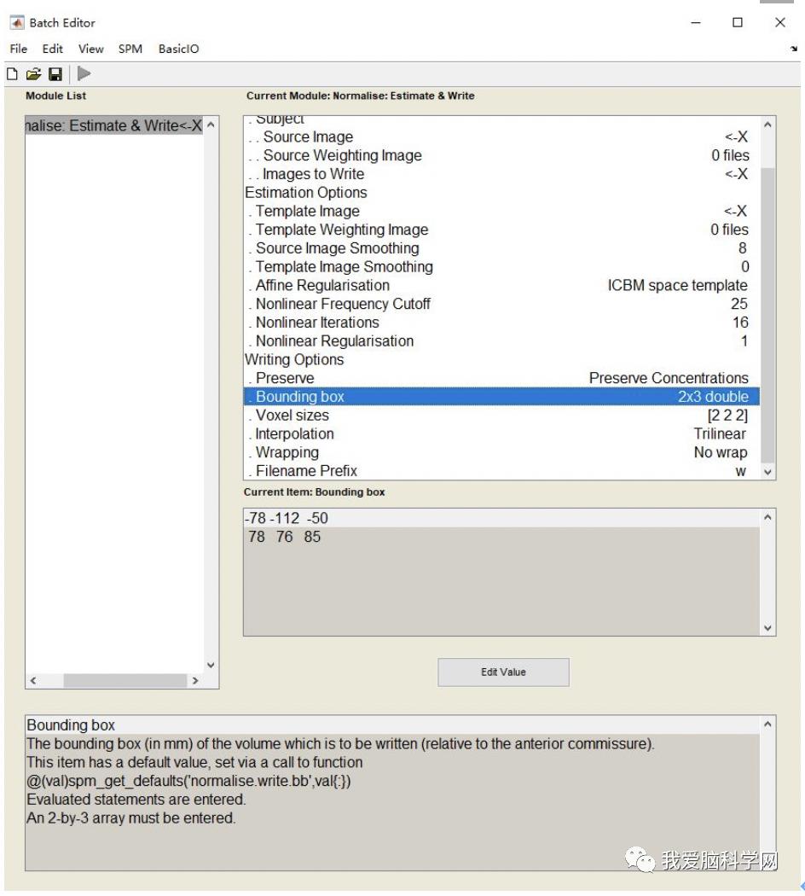Click the Module List horizontal scrollbar thumb
This screenshot has height=896, width=805.
125,681
